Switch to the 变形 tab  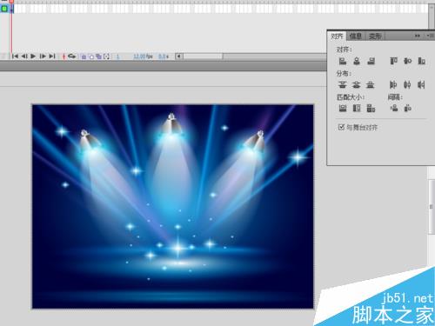(375, 37)
